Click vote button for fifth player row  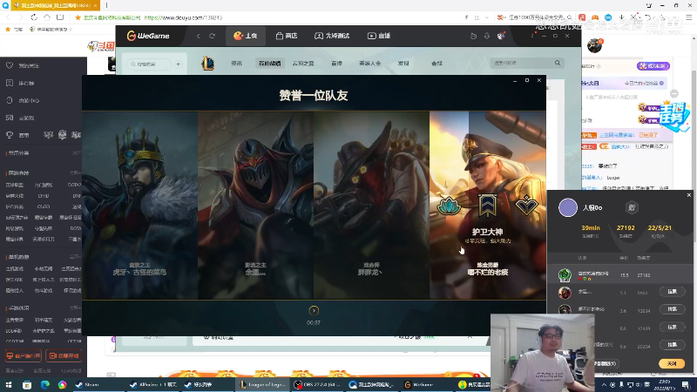tap(672, 344)
